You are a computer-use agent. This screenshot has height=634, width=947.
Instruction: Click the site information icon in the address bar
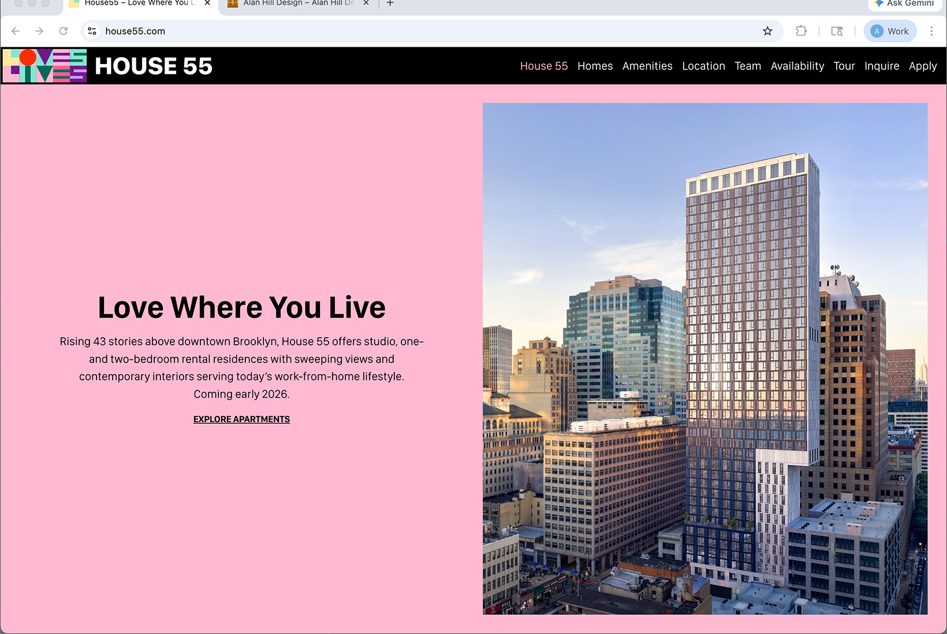tap(92, 31)
